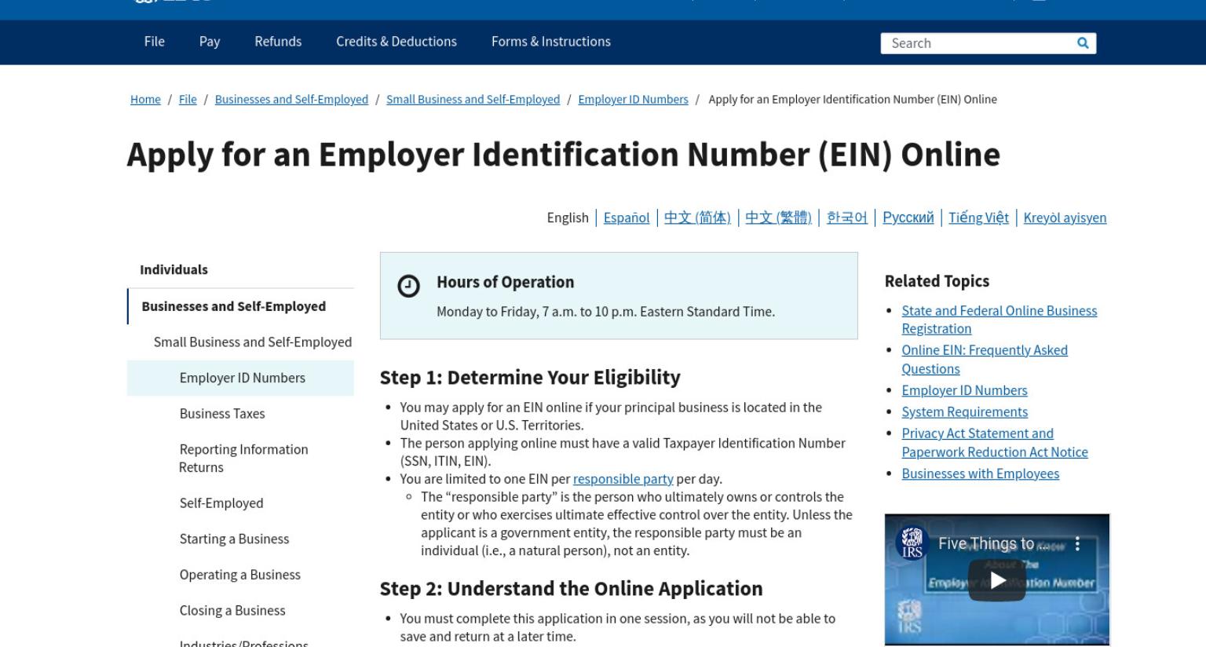Select Small Business and Self-Employed sidebar item
This screenshot has height=647, width=1206.
pos(253,342)
